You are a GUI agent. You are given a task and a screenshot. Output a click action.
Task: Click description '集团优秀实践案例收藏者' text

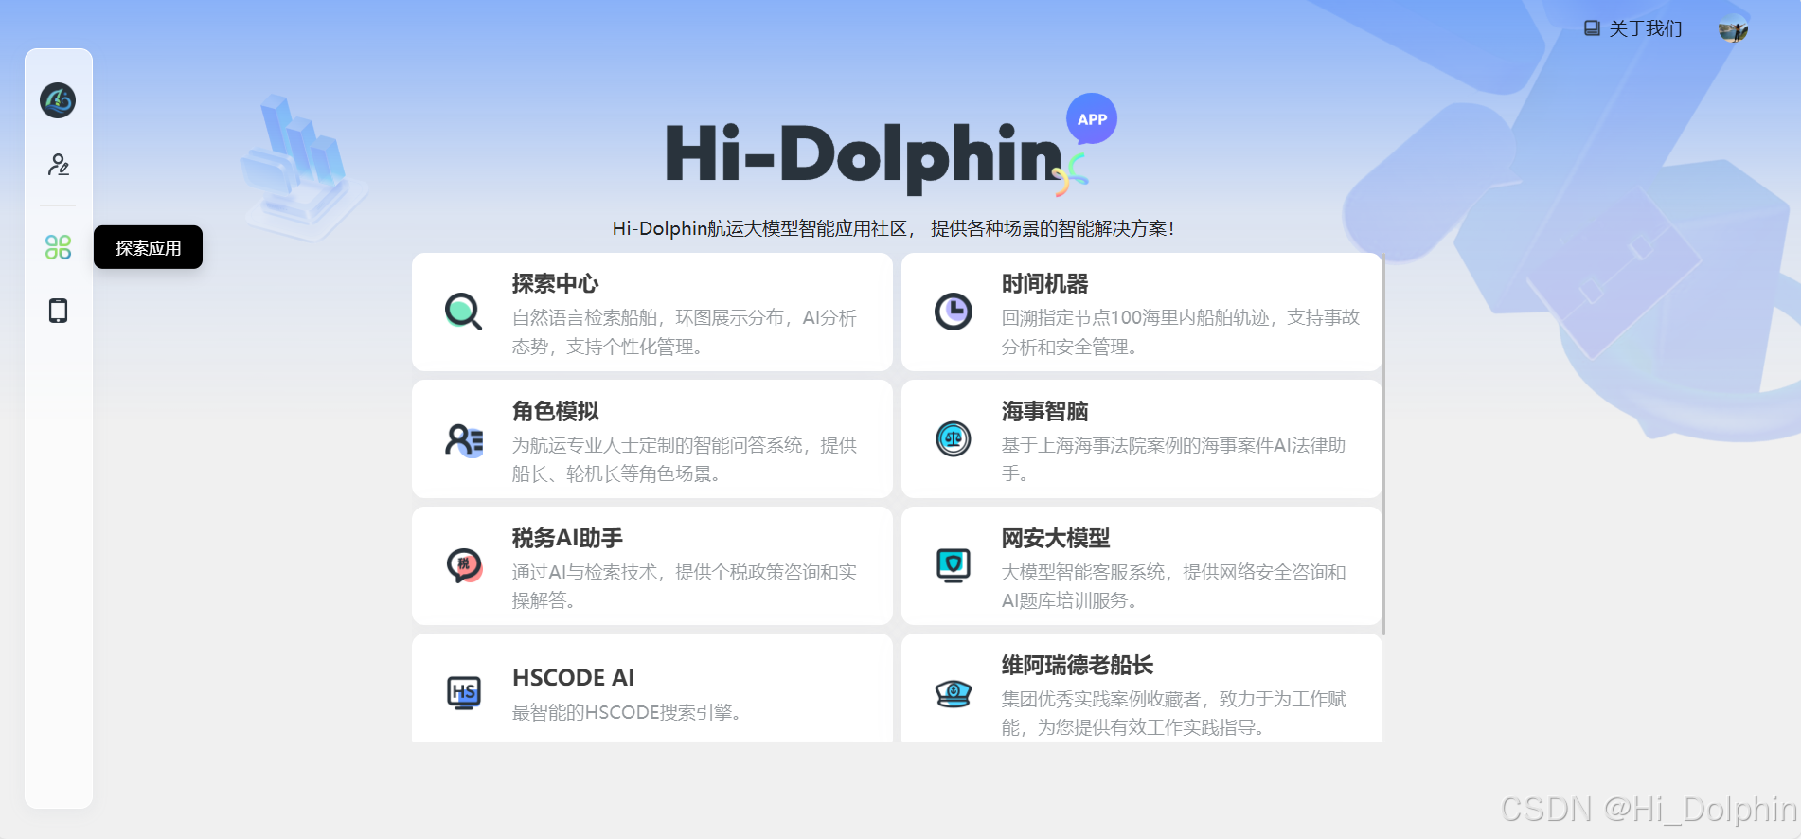(x=1101, y=699)
